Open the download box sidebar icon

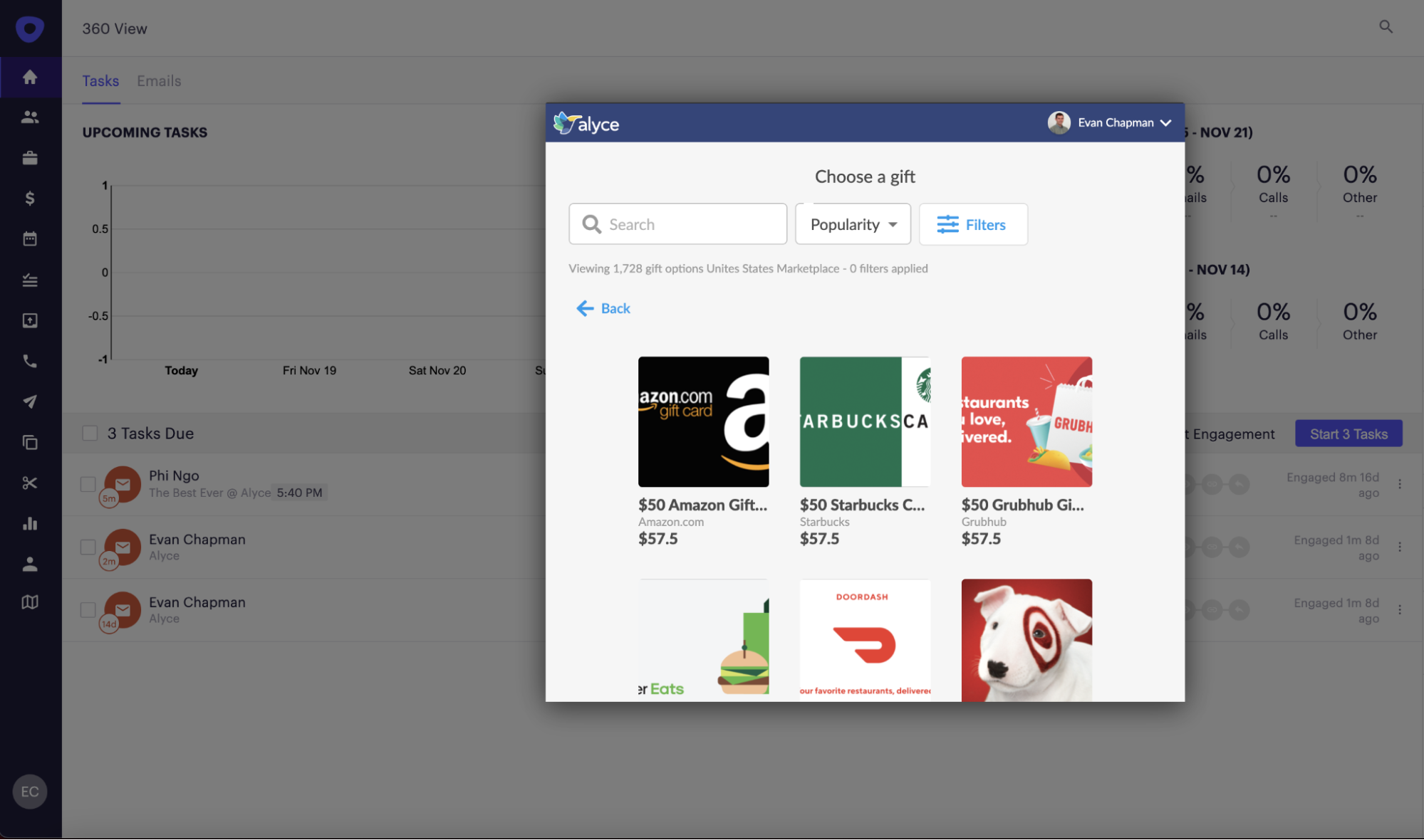pyautogui.click(x=30, y=320)
